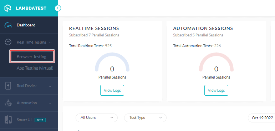Click the Smart UI BETA badge

(x=40, y=120)
